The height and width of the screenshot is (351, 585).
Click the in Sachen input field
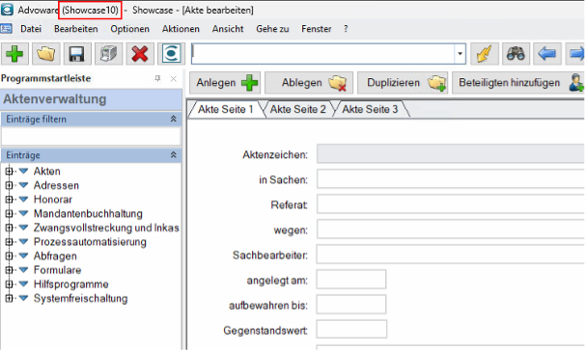point(451,179)
